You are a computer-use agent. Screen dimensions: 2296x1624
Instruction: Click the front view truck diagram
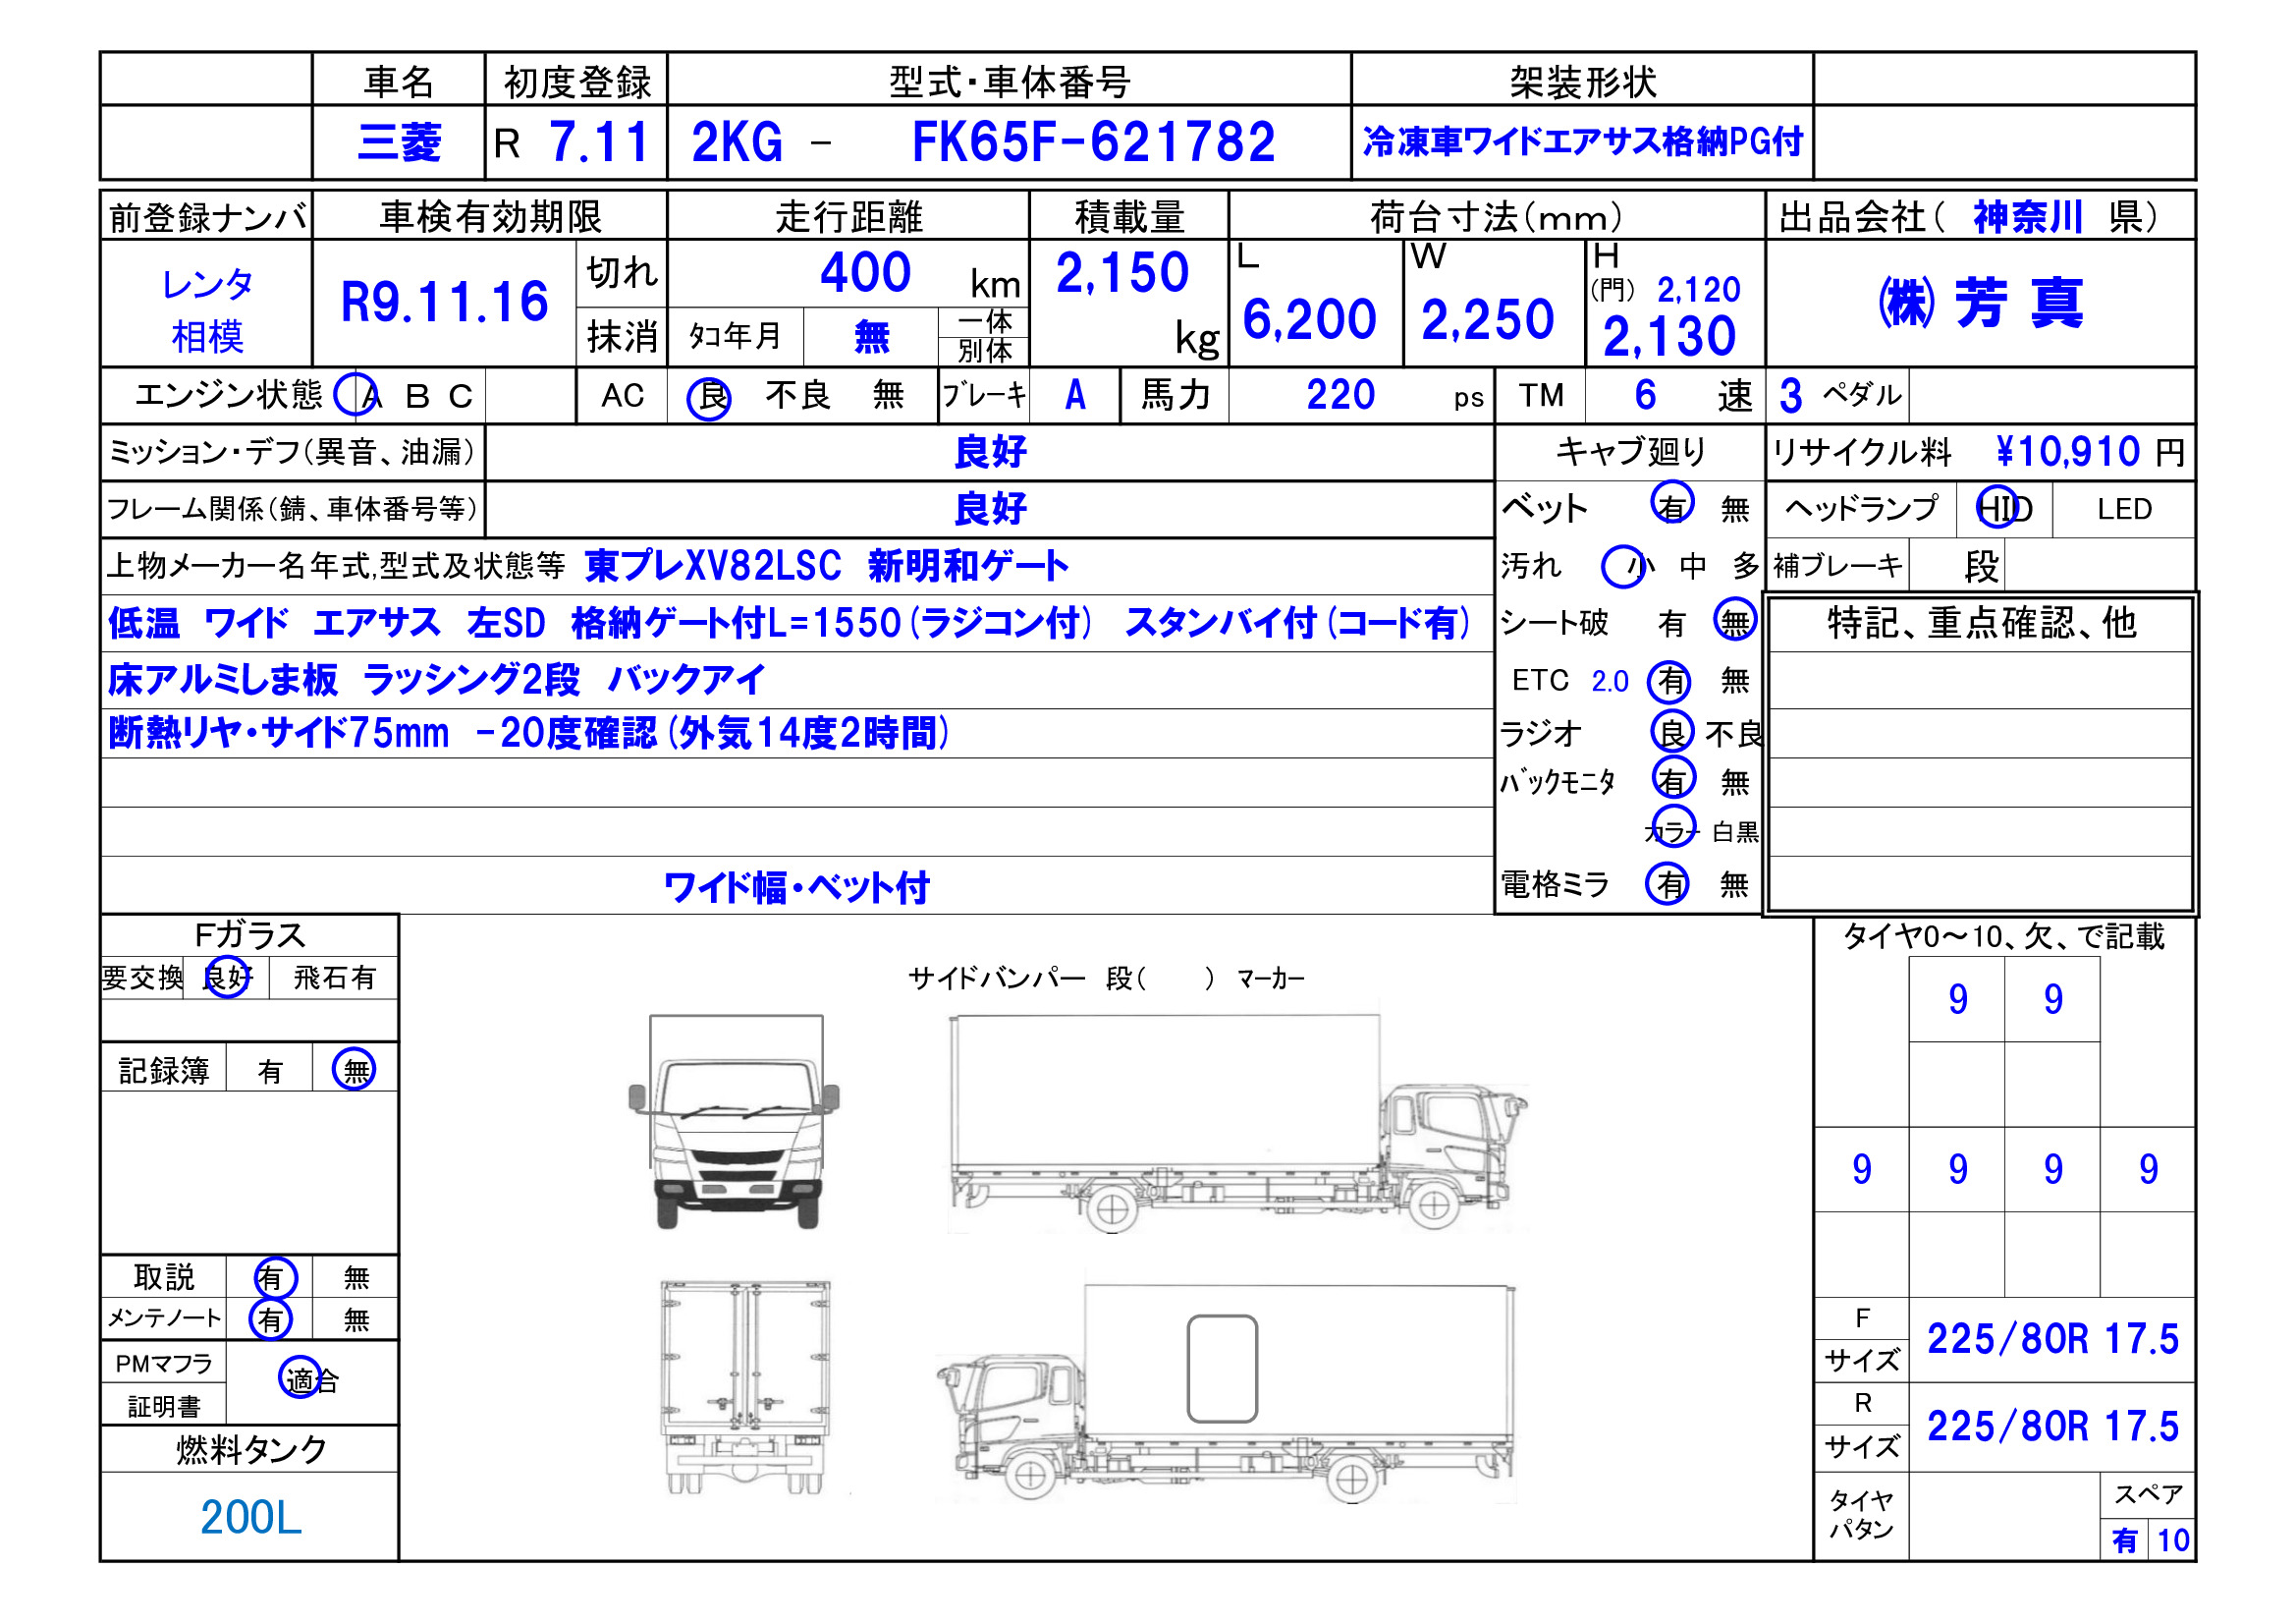pos(735,1121)
